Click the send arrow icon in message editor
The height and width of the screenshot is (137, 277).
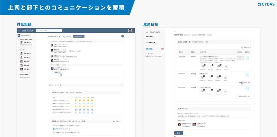pyautogui.click(x=122, y=85)
